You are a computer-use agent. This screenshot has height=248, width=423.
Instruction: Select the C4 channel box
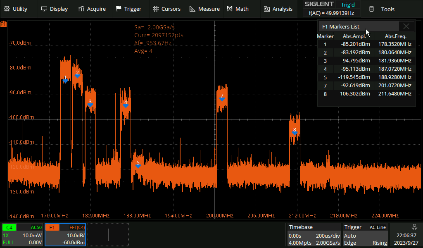click(22, 235)
